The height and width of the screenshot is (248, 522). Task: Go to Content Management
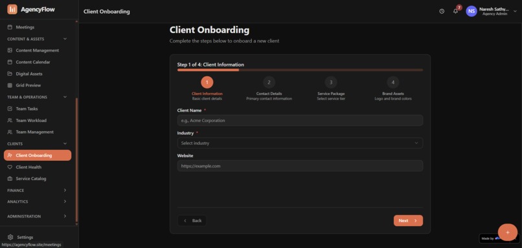(x=38, y=50)
